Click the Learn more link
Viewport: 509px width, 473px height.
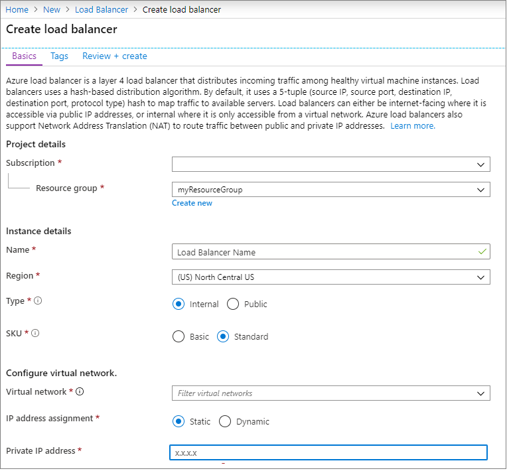(413, 126)
